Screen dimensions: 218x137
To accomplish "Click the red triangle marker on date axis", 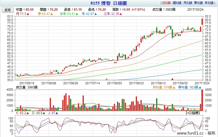I will pos(172,79).
